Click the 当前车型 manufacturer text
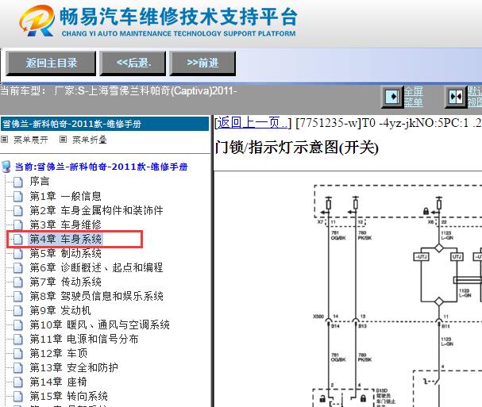The height and width of the screenshot is (407, 482). point(118,91)
